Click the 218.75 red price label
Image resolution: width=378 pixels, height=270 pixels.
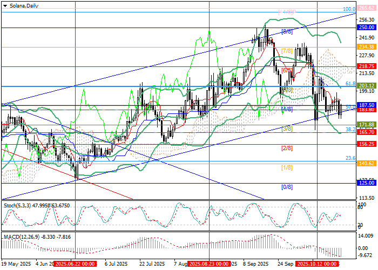click(x=367, y=66)
